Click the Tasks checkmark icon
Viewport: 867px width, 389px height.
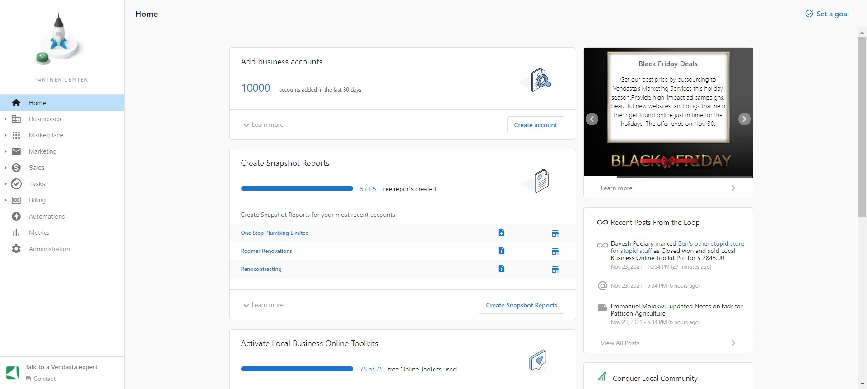click(16, 184)
